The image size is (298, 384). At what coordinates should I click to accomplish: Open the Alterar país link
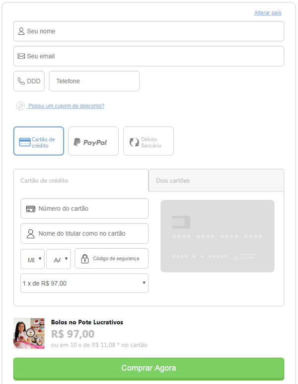(268, 13)
